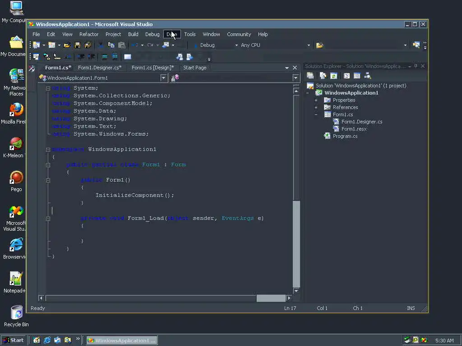Open the Build menu

point(133,34)
